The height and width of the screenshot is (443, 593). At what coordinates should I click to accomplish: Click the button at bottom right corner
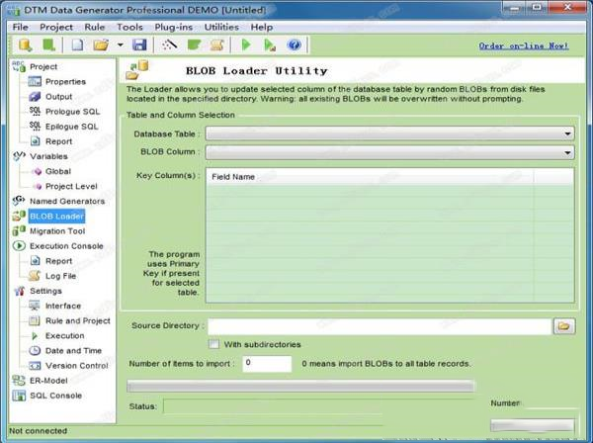(x=532, y=425)
